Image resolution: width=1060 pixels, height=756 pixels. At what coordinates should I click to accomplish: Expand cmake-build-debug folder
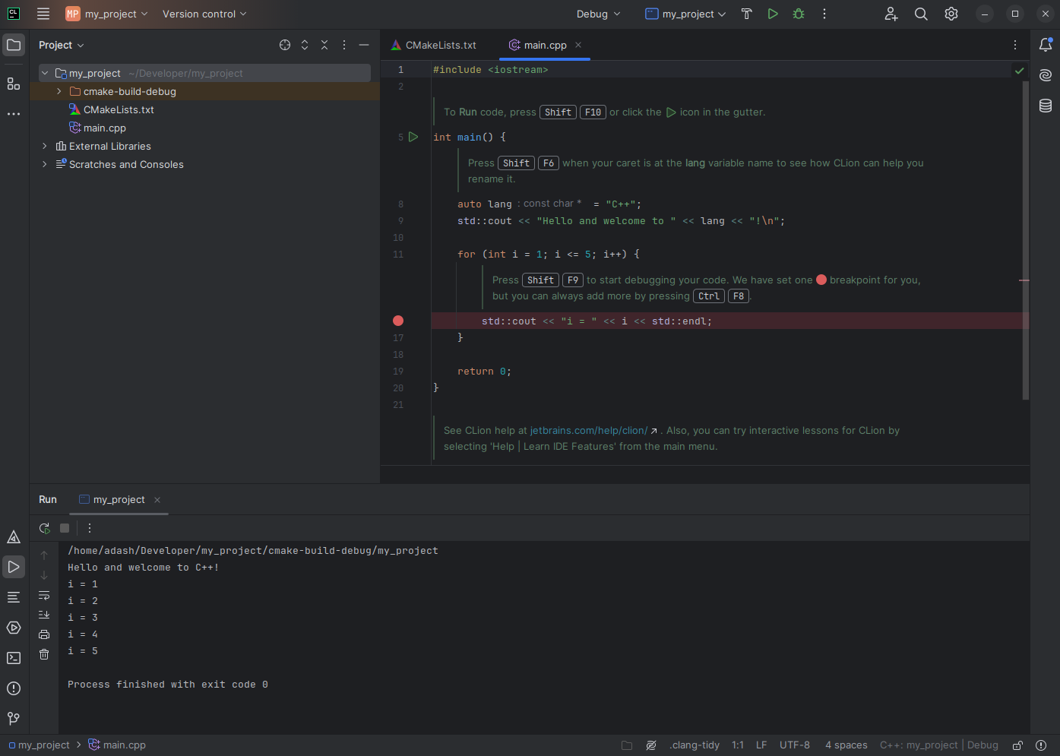coord(59,91)
